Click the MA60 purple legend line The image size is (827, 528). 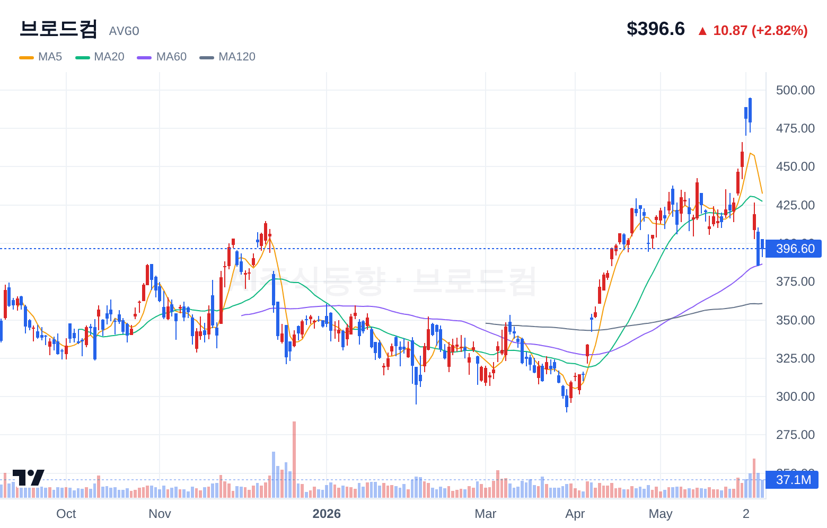click(144, 57)
